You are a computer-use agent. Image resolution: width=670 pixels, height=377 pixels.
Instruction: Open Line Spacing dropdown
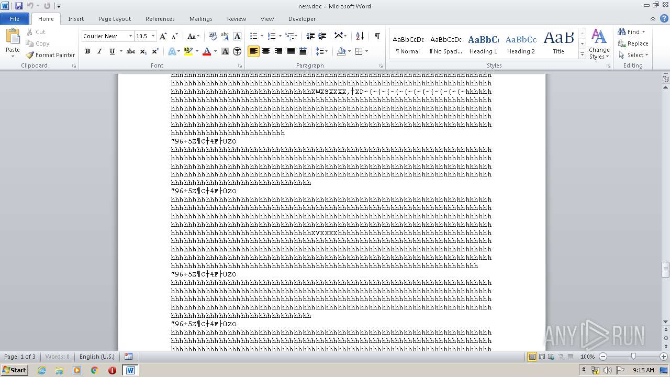point(322,51)
